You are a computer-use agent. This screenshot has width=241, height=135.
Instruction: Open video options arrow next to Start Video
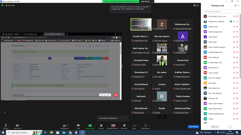[22, 126]
